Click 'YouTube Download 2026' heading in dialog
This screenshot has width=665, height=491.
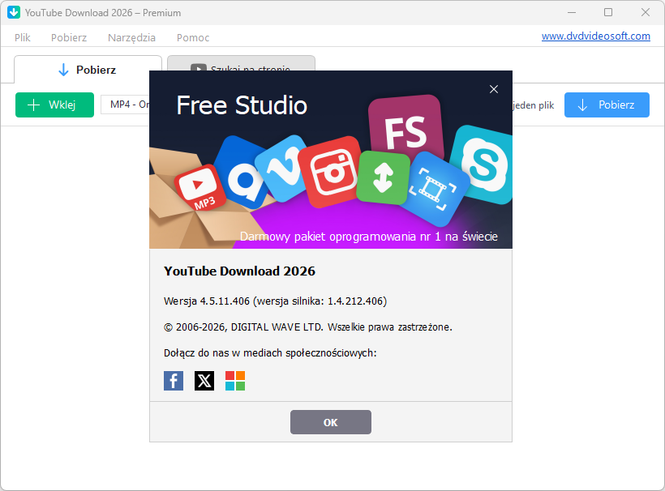tap(239, 271)
